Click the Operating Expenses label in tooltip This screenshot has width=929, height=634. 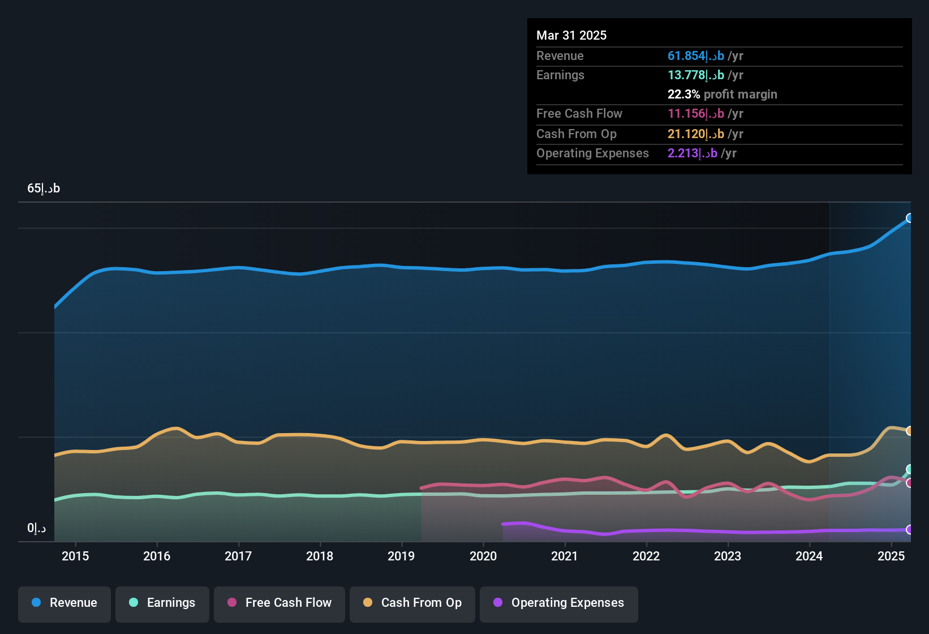pos(592,153)
